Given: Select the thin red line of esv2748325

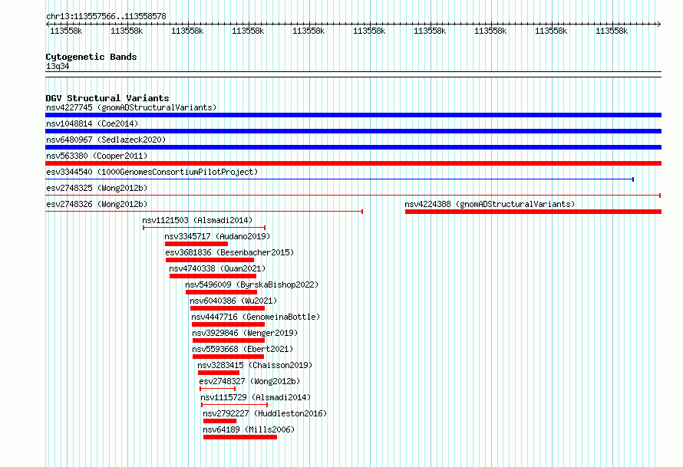Looking at the screenshot, I should point(353,196).
